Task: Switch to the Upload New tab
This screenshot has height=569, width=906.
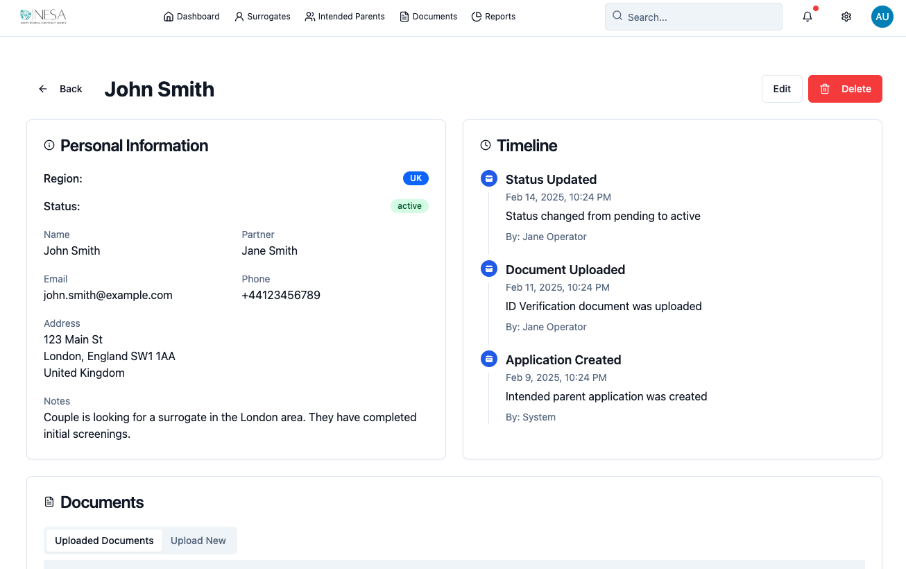Action: [x=198, y=541]
